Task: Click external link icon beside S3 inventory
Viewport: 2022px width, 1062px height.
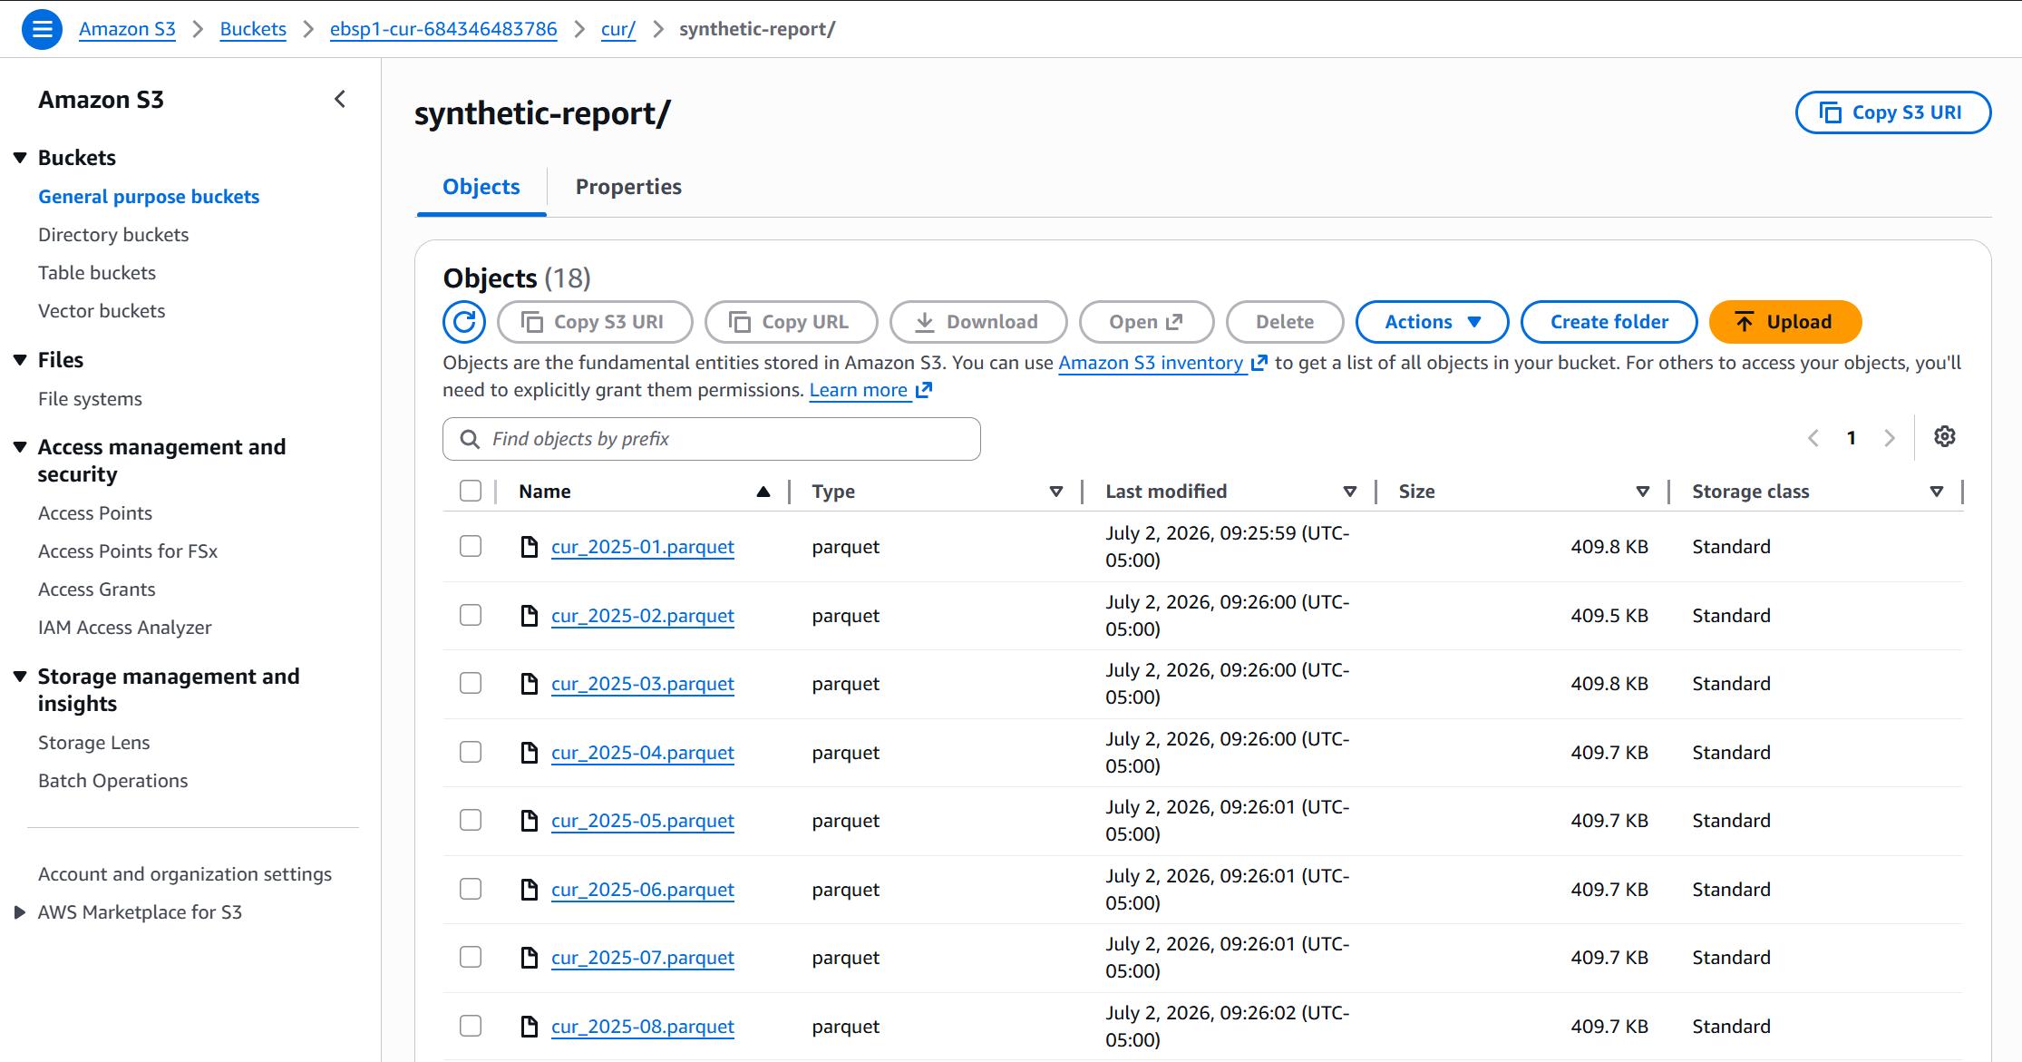Action: (x=1259, y=363)
